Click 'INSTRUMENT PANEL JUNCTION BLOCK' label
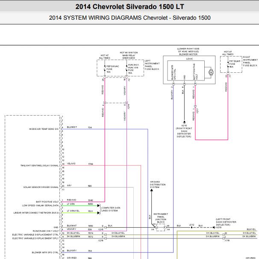Image resolution: width=259 pixels, height=259 pixels. [x=161, y=218]
